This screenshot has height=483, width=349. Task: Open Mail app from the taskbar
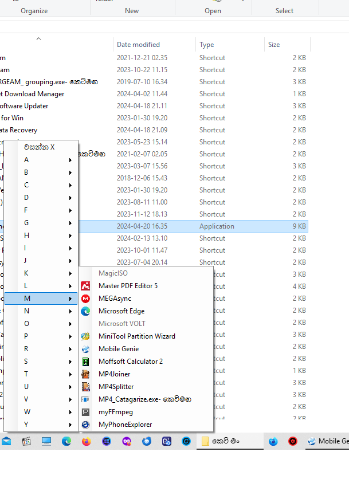(6, 441)
